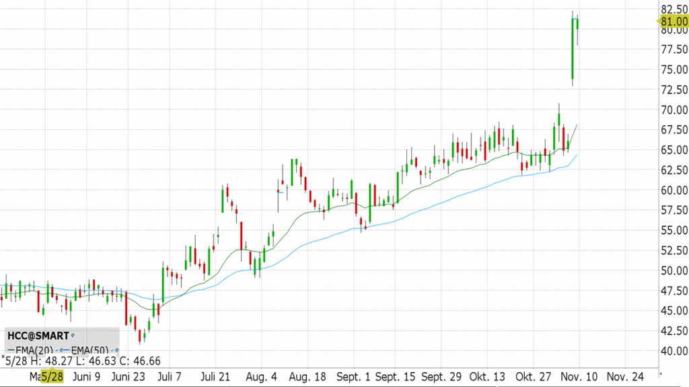
Task: Click the small x beside the OHLC readout
Action: coord(3,357)
